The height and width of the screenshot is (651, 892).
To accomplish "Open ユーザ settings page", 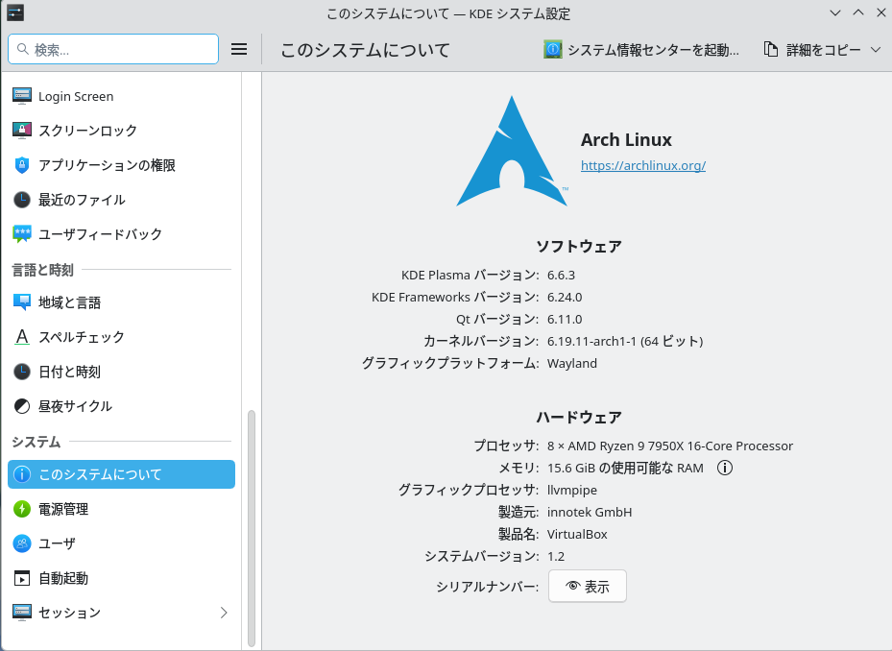I will point(56,543).
